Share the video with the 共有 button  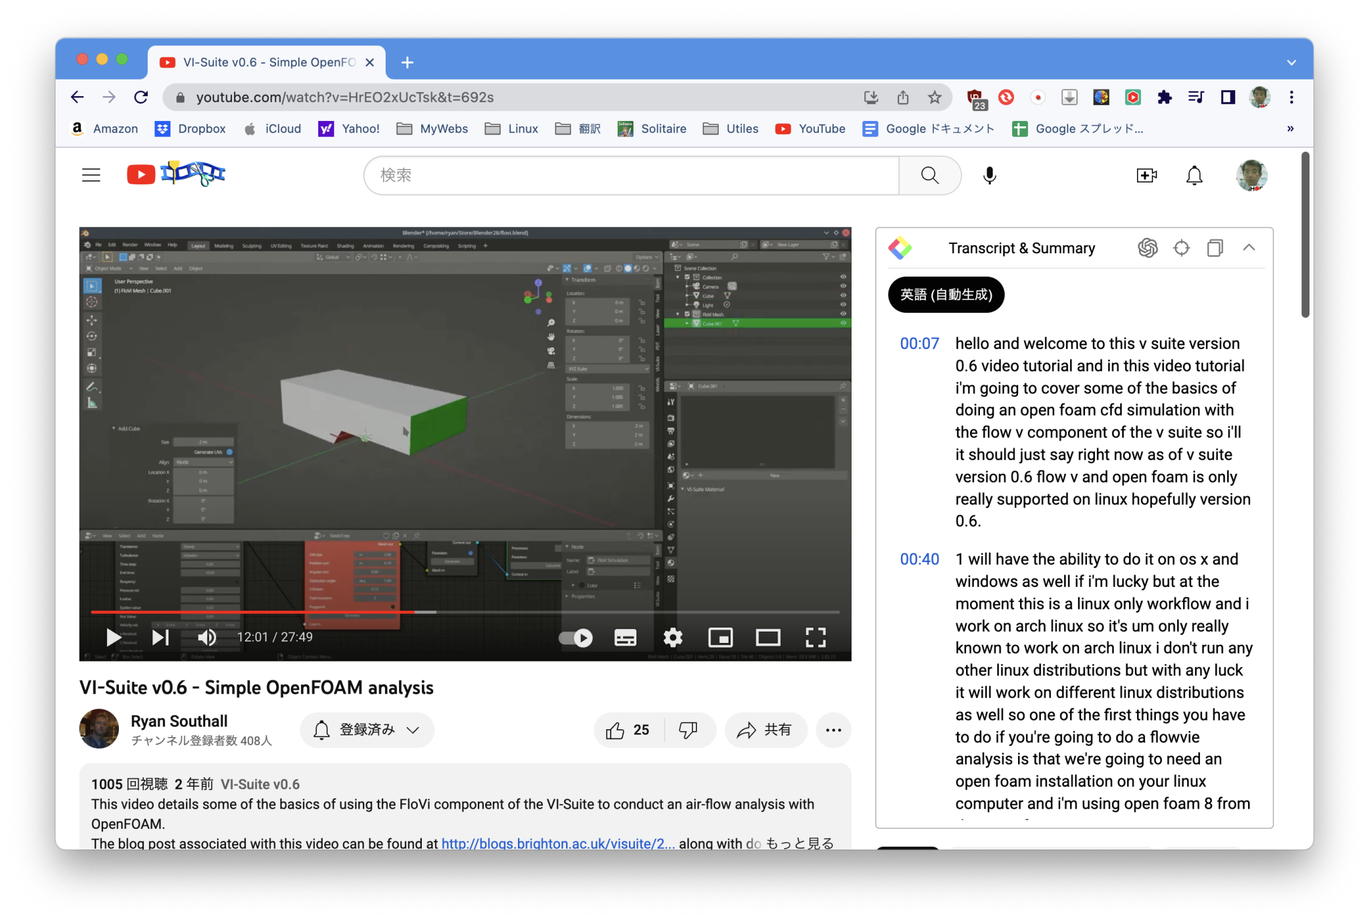[765, 730]
